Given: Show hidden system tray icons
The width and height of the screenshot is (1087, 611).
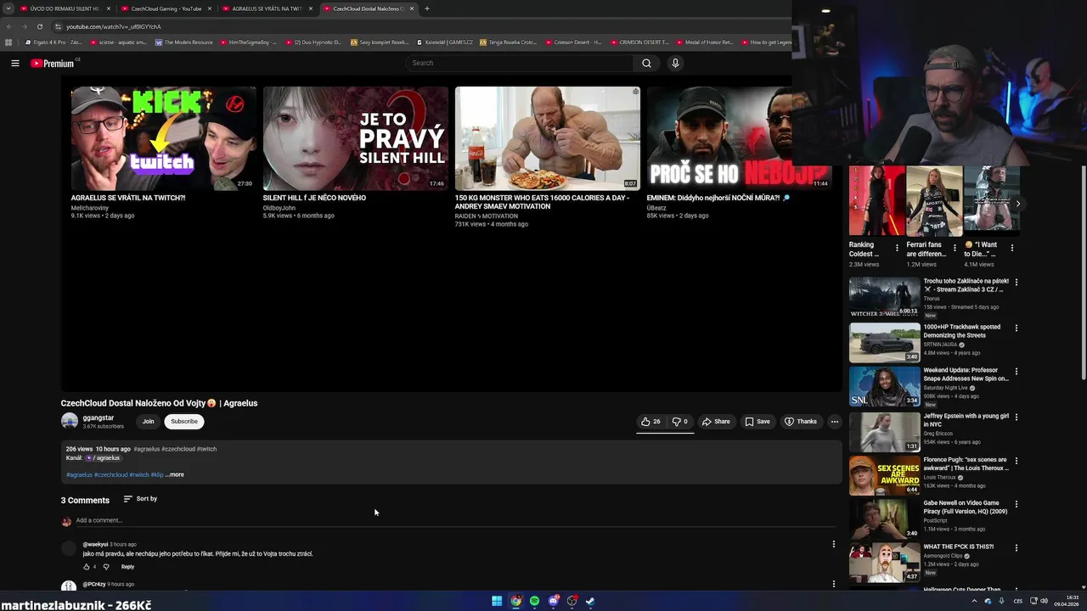Looking at the screenshot, I should click(974, 601).
